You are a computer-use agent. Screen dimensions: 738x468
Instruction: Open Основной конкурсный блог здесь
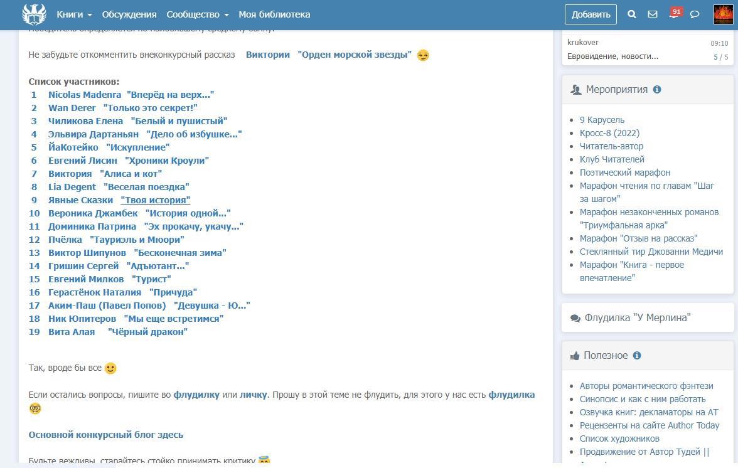click(106, 435)
